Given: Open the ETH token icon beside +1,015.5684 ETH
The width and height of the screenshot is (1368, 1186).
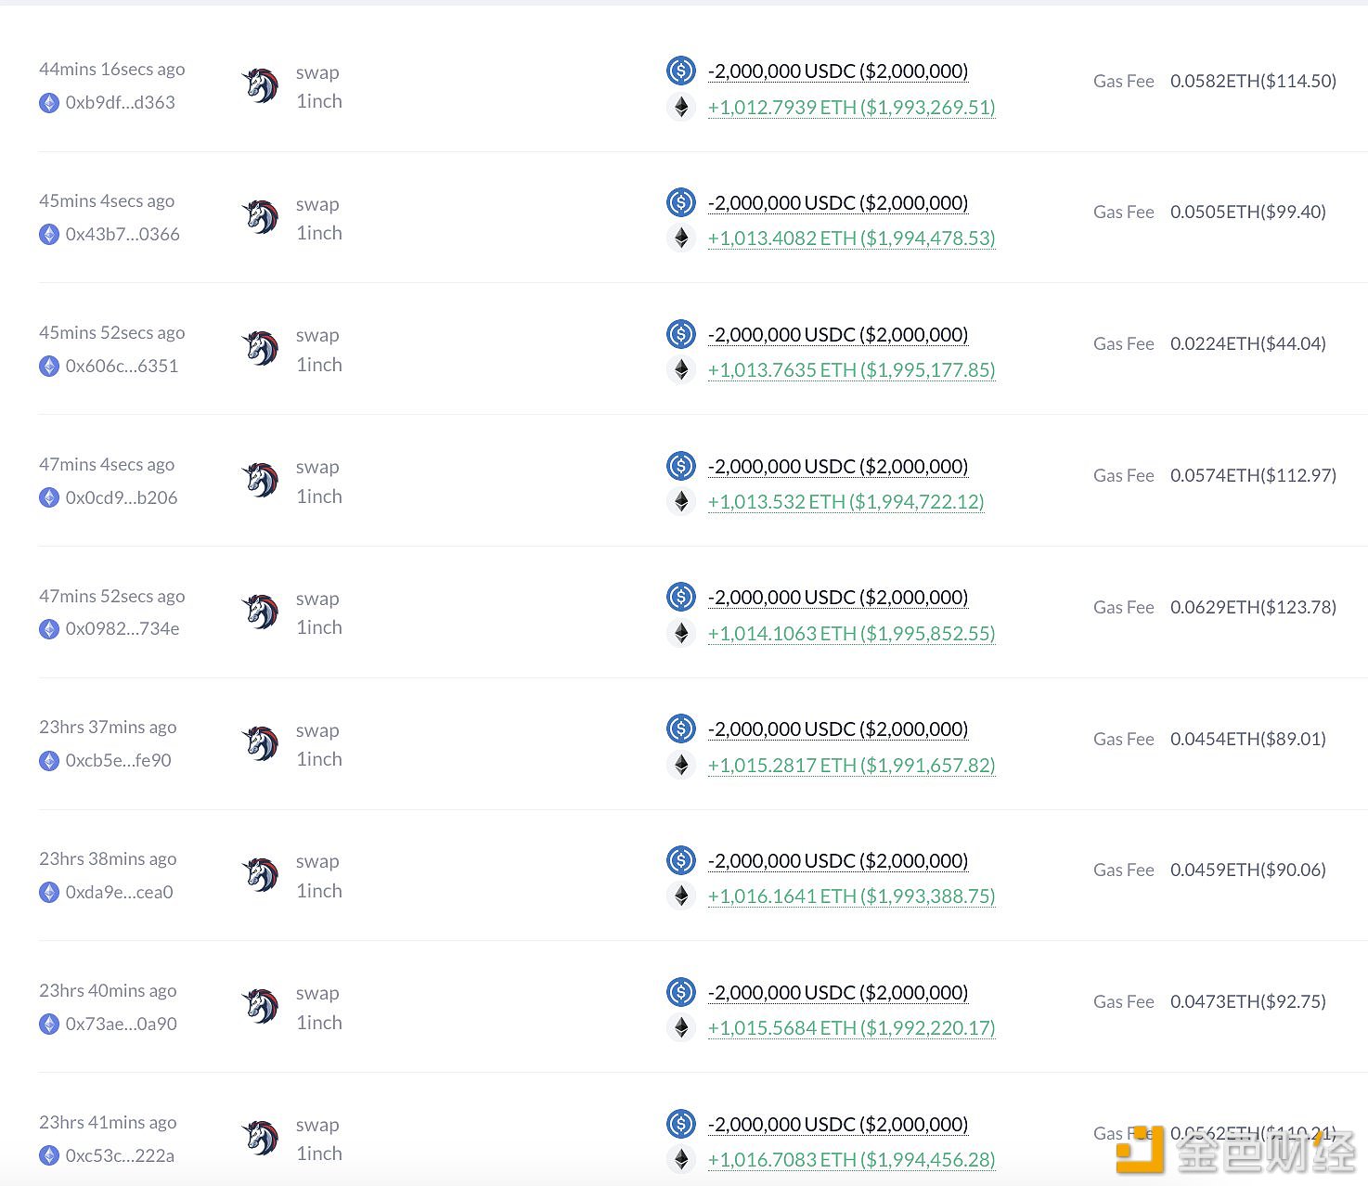Looking at the screenshot, I should pyautogui.click(x=681, y=1028).
